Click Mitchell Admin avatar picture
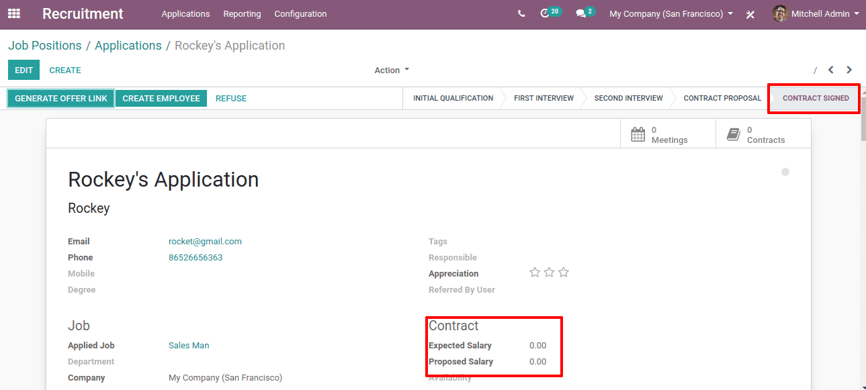866x390 pixels. (780, 13)
